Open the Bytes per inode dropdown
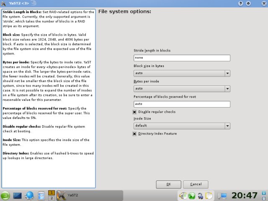This screenshot has height=201, width=268. coord(182,89)
